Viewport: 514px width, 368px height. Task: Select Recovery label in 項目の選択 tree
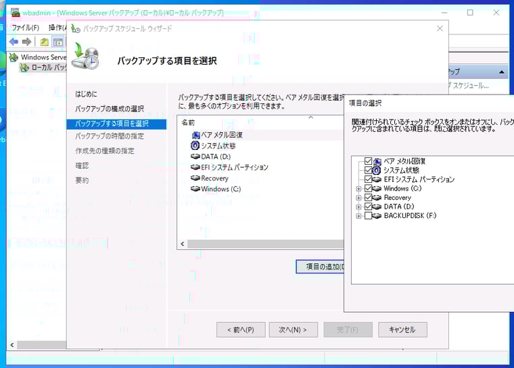click(x=397, y=198)
